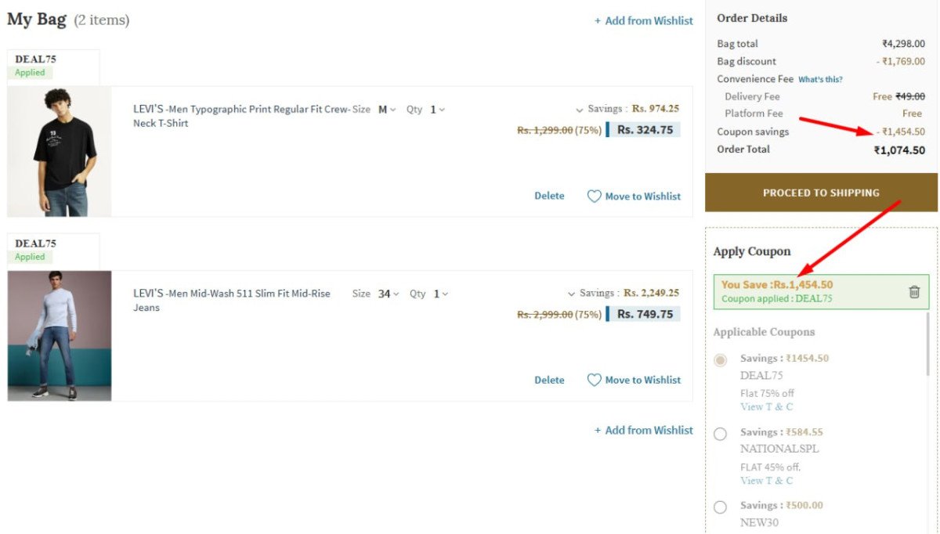Image resolution: width=940 pixels, height=534 pixels.
Task: Expand savings details for the Jeans
Action: (572, 294)
